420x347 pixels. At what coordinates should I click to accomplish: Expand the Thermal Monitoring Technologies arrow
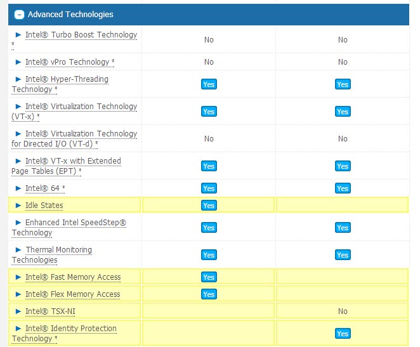pyautogui.click(x=18, y=250)
